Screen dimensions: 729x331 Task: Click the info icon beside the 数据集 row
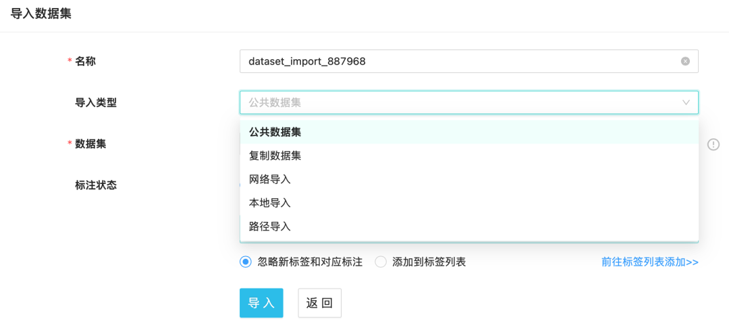point(713,144)
